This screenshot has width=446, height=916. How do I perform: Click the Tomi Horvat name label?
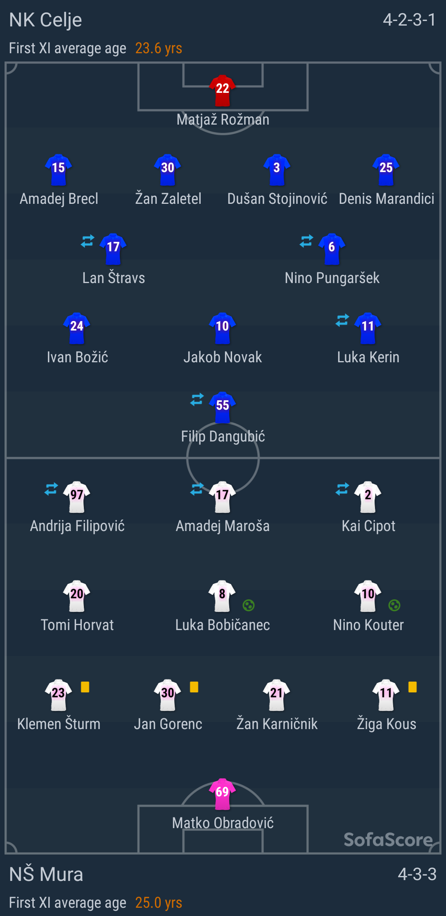tap(77, 625)
